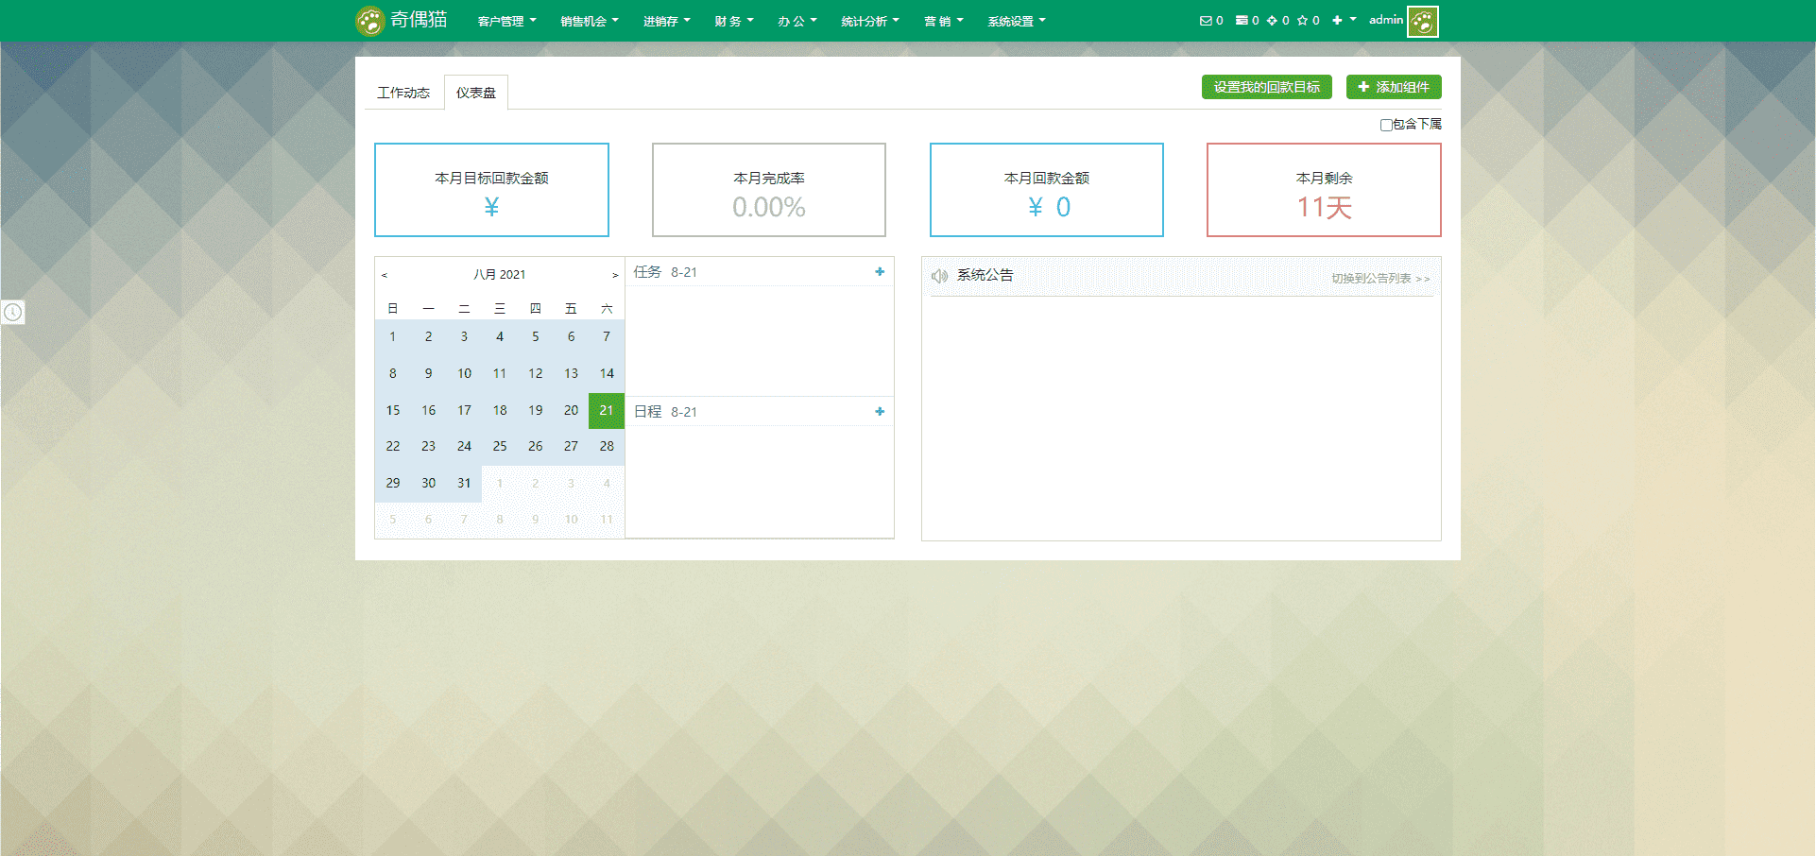1816x856 pixels.
Task: Add a new task with plus icon
Action: pos(880,272)
